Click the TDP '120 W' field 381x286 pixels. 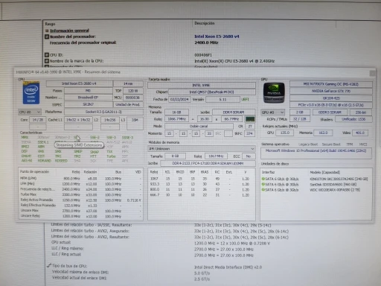(x=132, y=91)
